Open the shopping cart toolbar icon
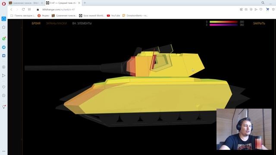Viewport: 276px width, 155px height. click(x=267, y=9)
